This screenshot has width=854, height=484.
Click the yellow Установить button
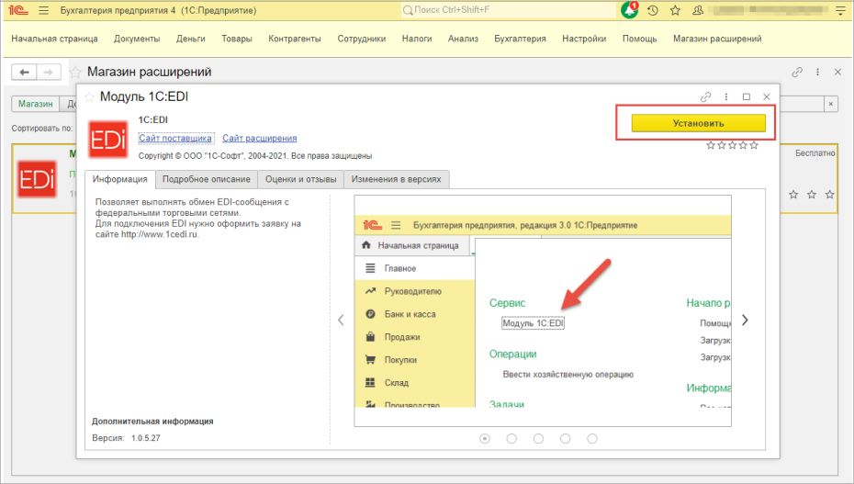pyautogui.click(x=698, y=123)
